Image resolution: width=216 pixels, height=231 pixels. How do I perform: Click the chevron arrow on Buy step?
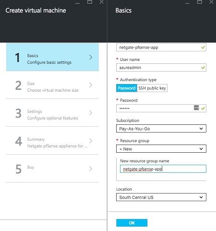pyautogui.click(x=91, y=169)
